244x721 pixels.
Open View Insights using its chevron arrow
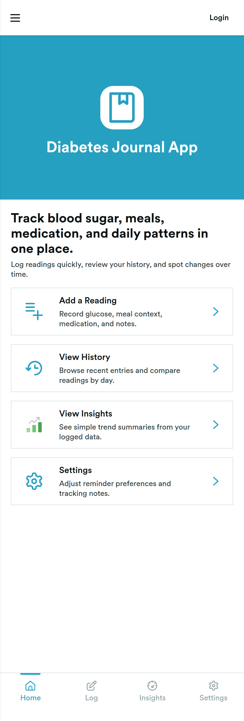coord(216,424)
